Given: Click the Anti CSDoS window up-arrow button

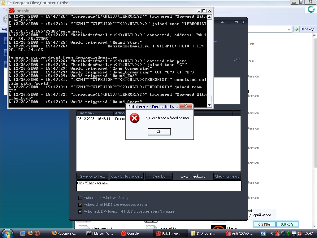Looking at the screenshot, I should (222, 22).
